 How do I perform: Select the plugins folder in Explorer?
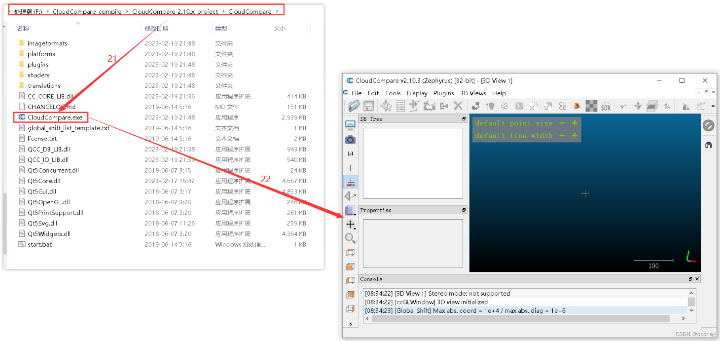(38, 65)
